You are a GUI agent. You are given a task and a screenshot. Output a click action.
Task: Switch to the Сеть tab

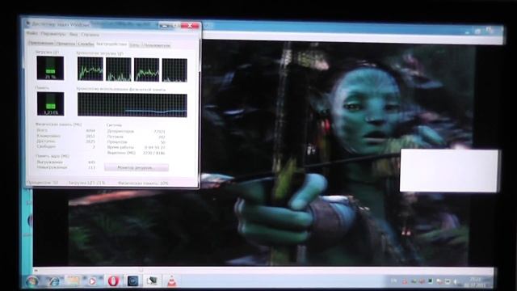[x=134, y=45]
